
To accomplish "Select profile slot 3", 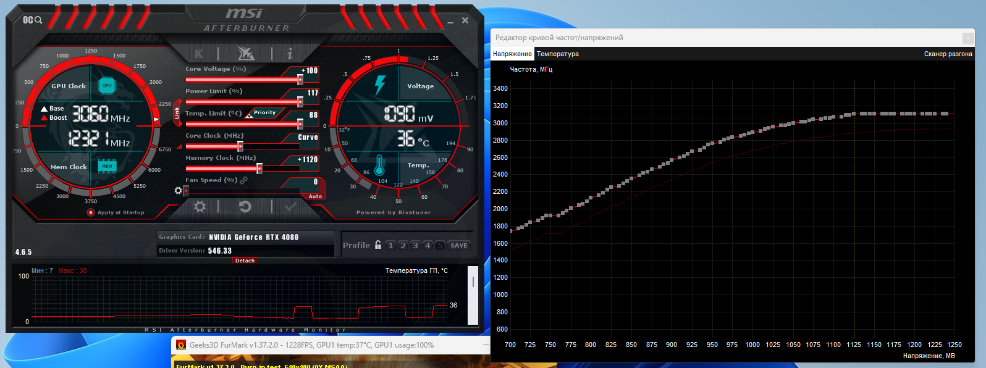I will 415,245.
